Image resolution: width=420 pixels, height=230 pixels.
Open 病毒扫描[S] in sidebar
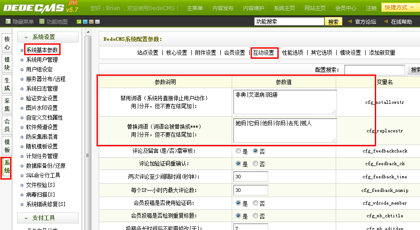point(40,195)
